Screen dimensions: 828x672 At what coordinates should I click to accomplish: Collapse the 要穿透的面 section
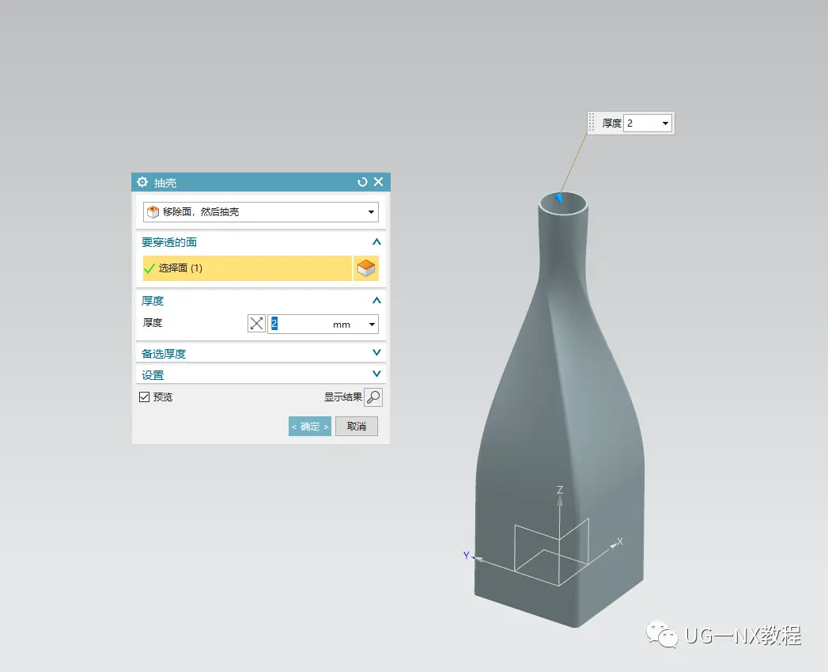coord(376,242)
